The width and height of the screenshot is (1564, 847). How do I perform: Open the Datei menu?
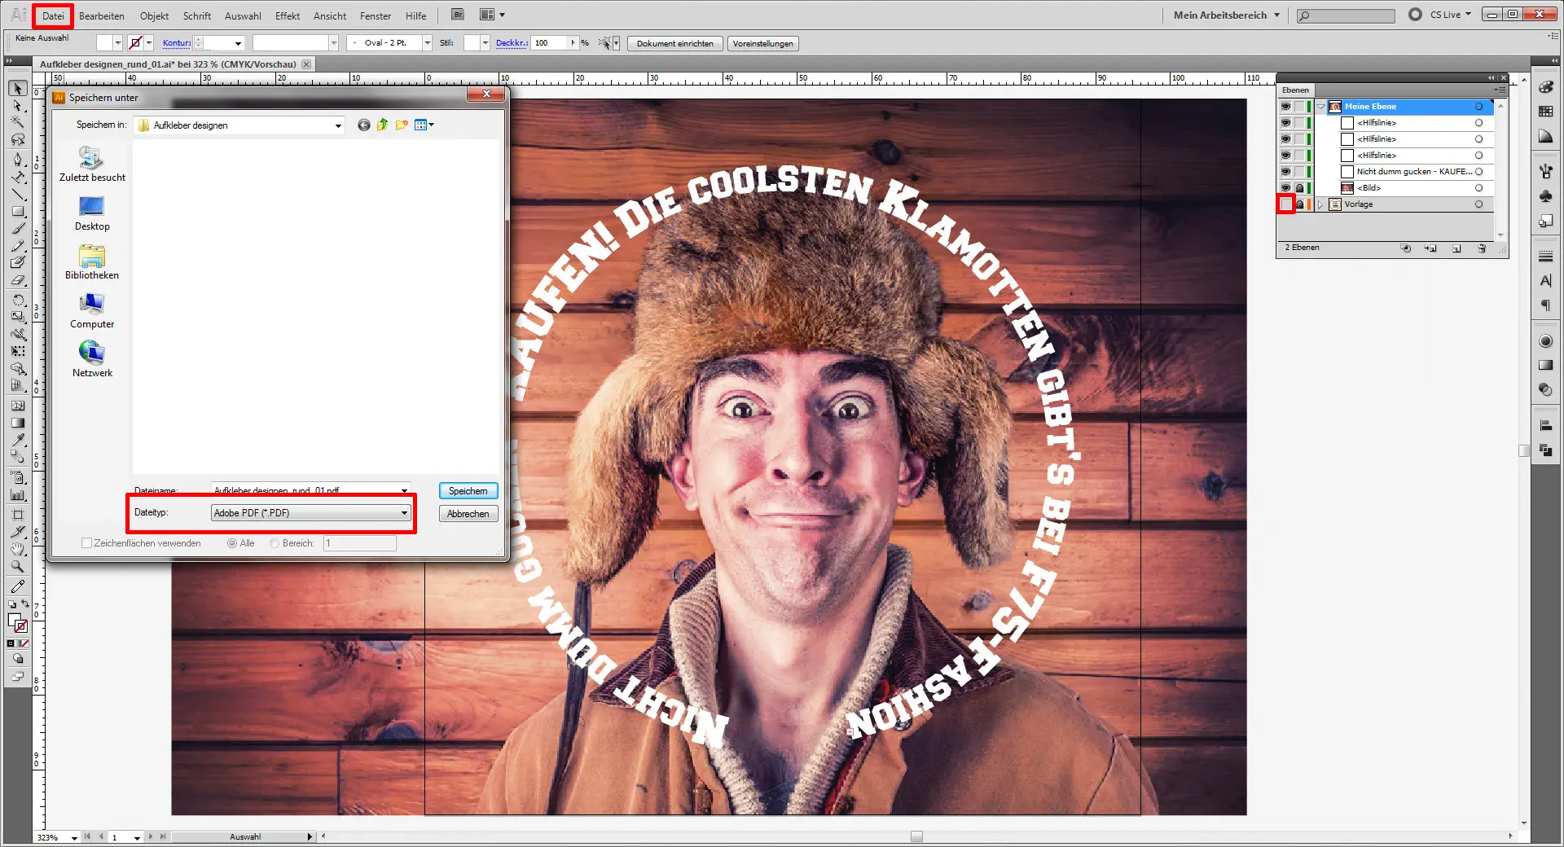point(53,15)
